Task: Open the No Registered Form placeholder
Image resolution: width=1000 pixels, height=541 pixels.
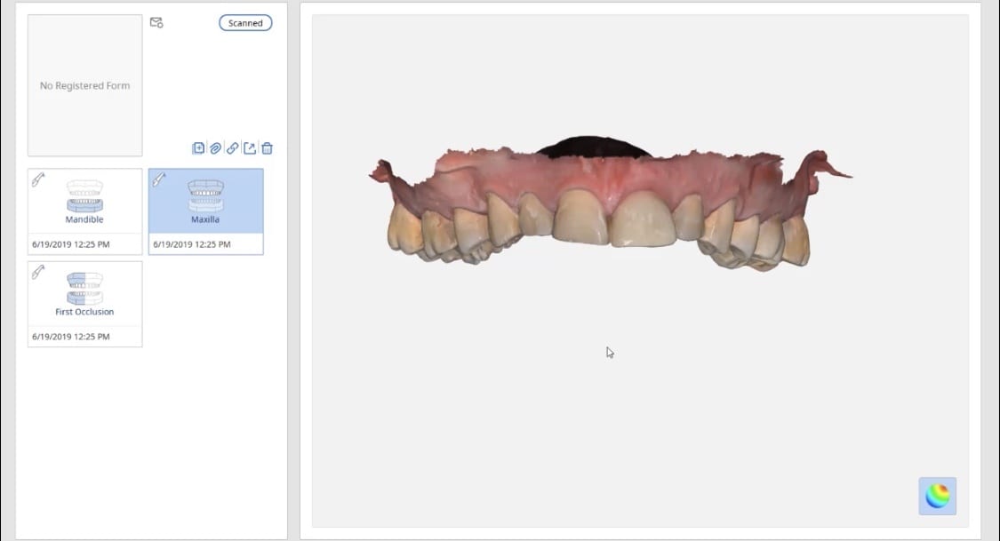Action: (x=84, y=85)
